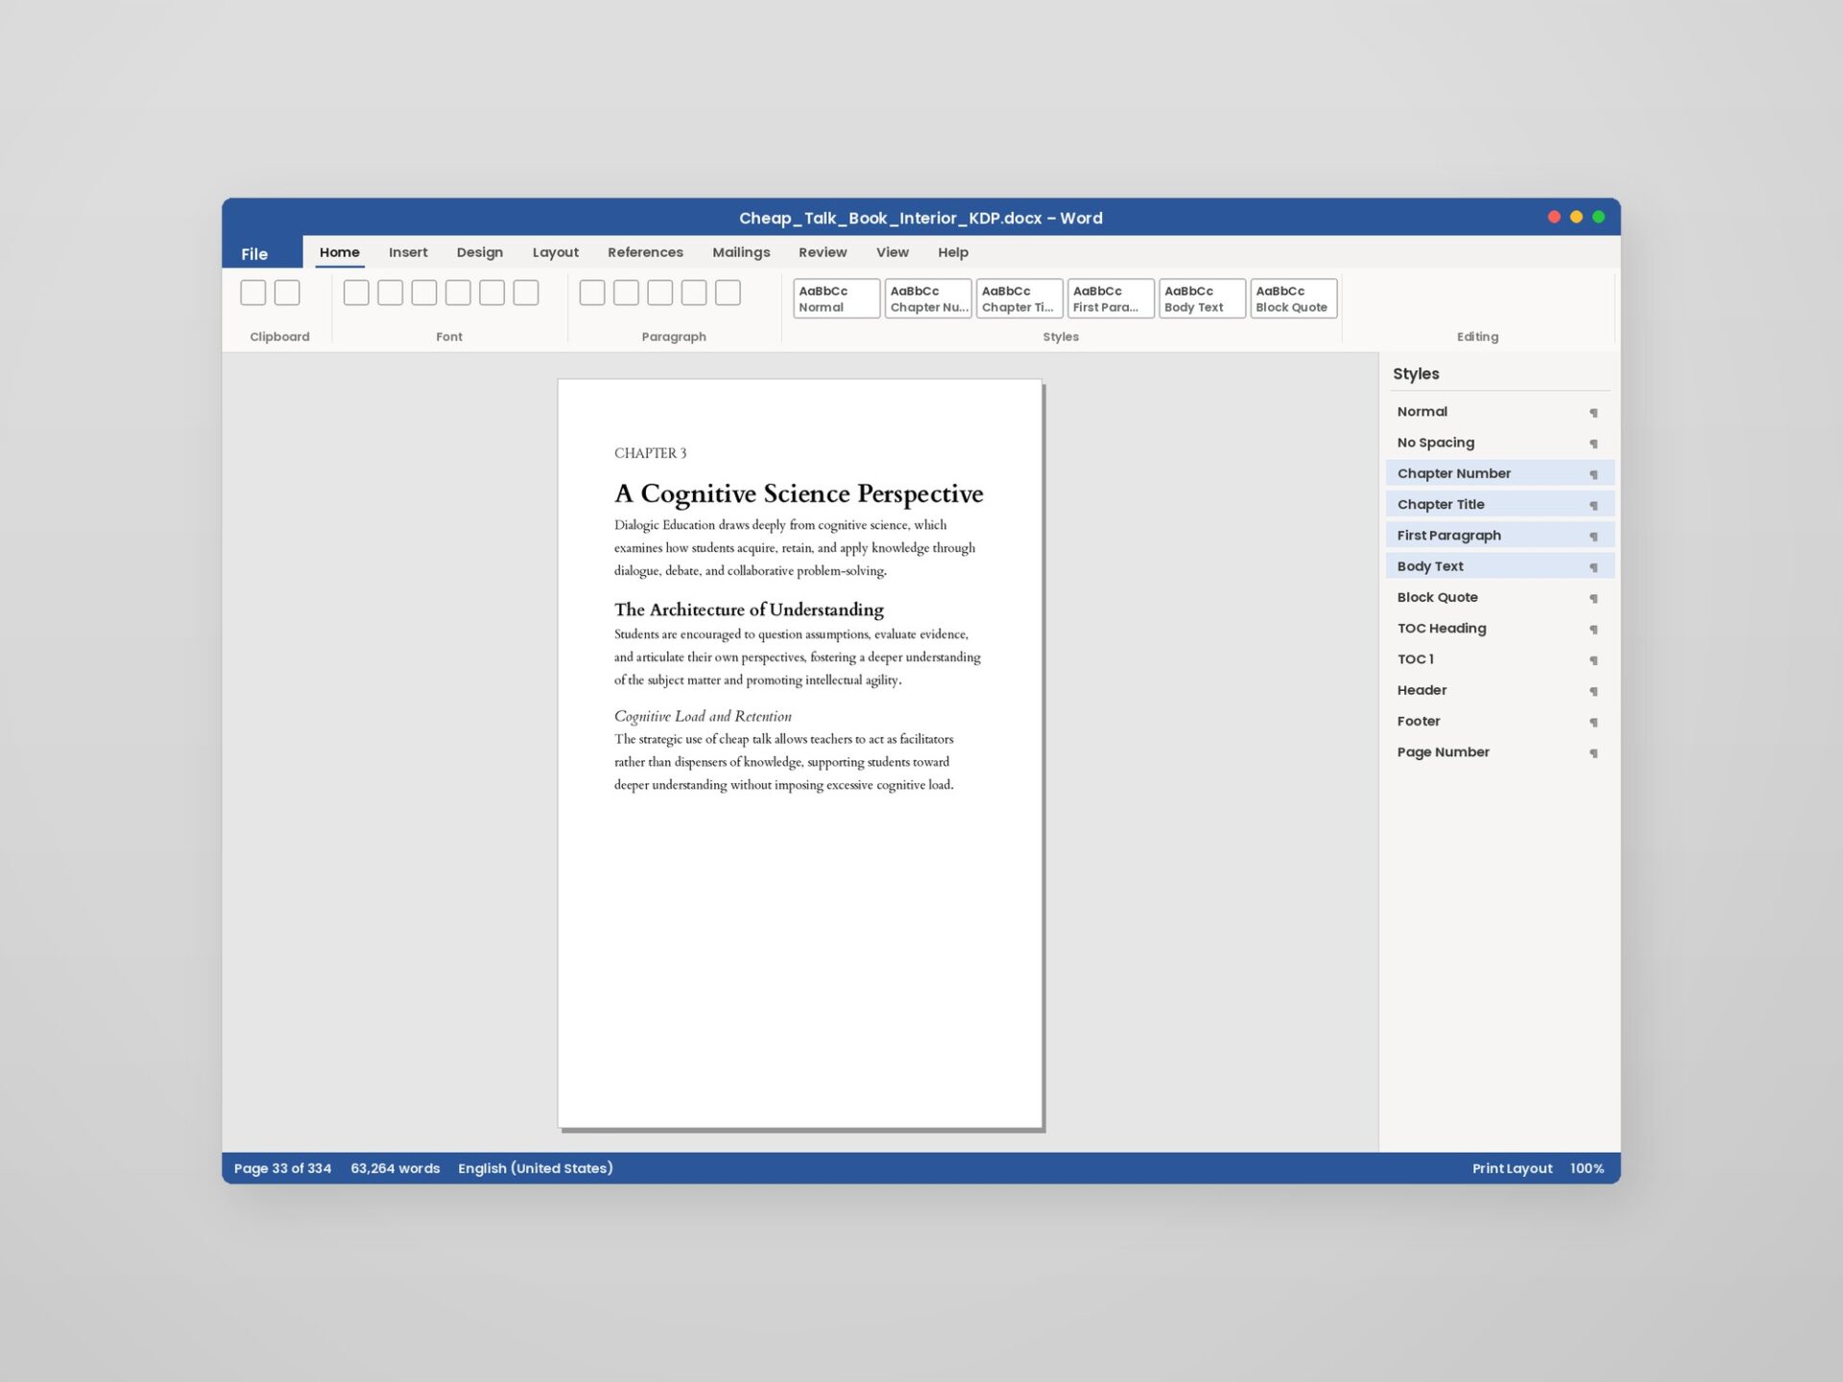Click the first icon in the Font group
Screen dimensions: 1843x1382
pyautogui.click(x=356, y=293)
